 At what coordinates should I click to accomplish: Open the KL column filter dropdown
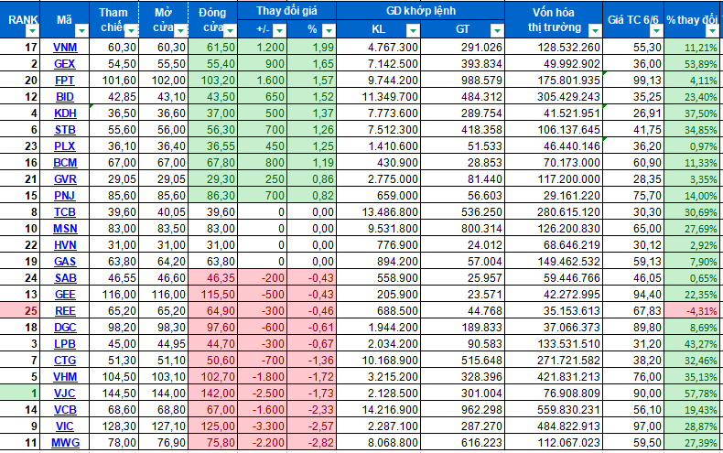413,30
